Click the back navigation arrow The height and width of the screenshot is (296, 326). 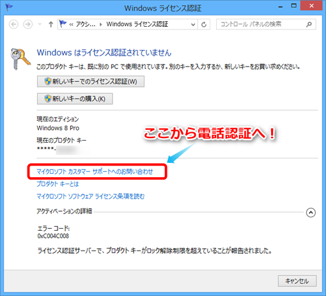tap(13, 24)
